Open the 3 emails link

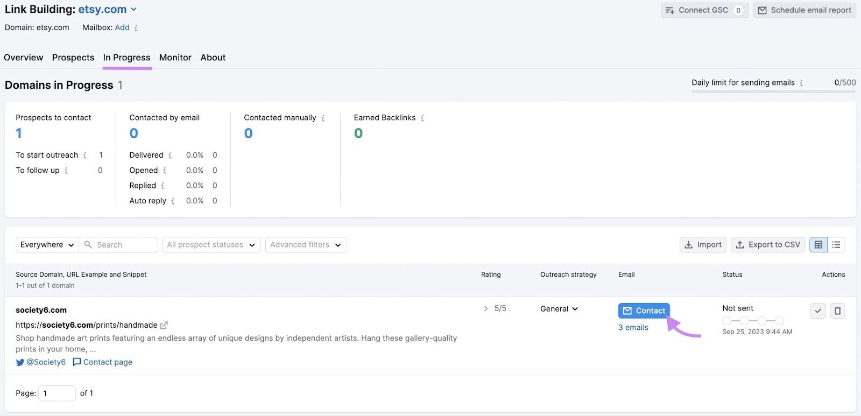(x=633, y=328)
